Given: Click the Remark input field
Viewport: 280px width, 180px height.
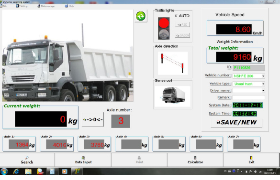Looking at the screenshot, I should pyautogui.click(x=249, y=97).
